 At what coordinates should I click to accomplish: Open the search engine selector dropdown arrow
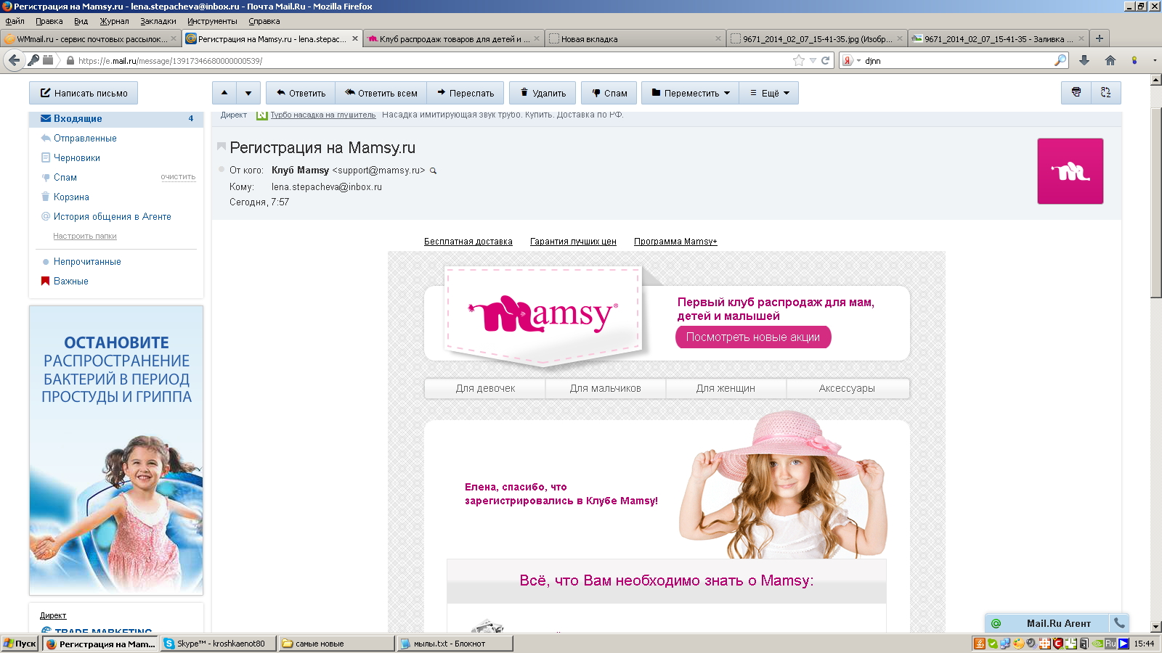(x=858, y=61)
